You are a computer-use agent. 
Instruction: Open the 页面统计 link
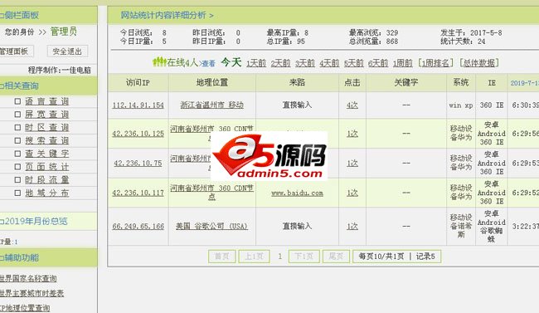click(x=47, y=167)
